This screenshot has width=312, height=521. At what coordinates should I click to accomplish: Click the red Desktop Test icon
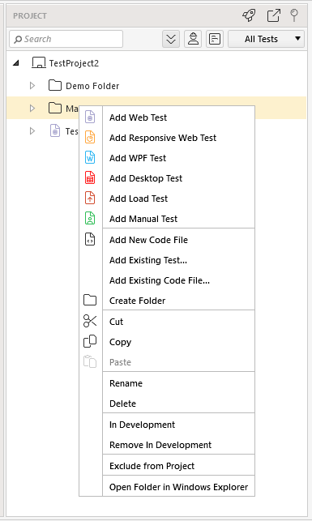(x=90, y=177)
